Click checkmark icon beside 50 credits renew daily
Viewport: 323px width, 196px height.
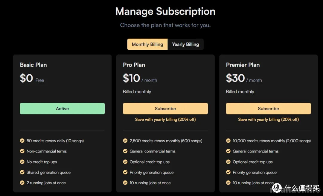[x=22, y=141]
